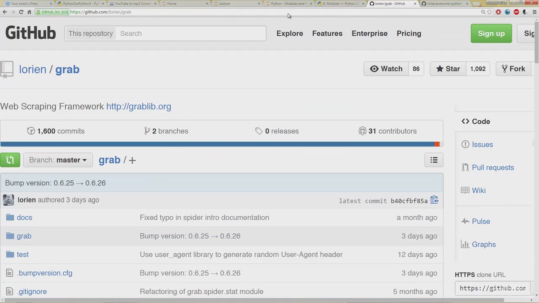Click the browser Reload icon
The image size is (539, 303).
[x=21, y=12]
